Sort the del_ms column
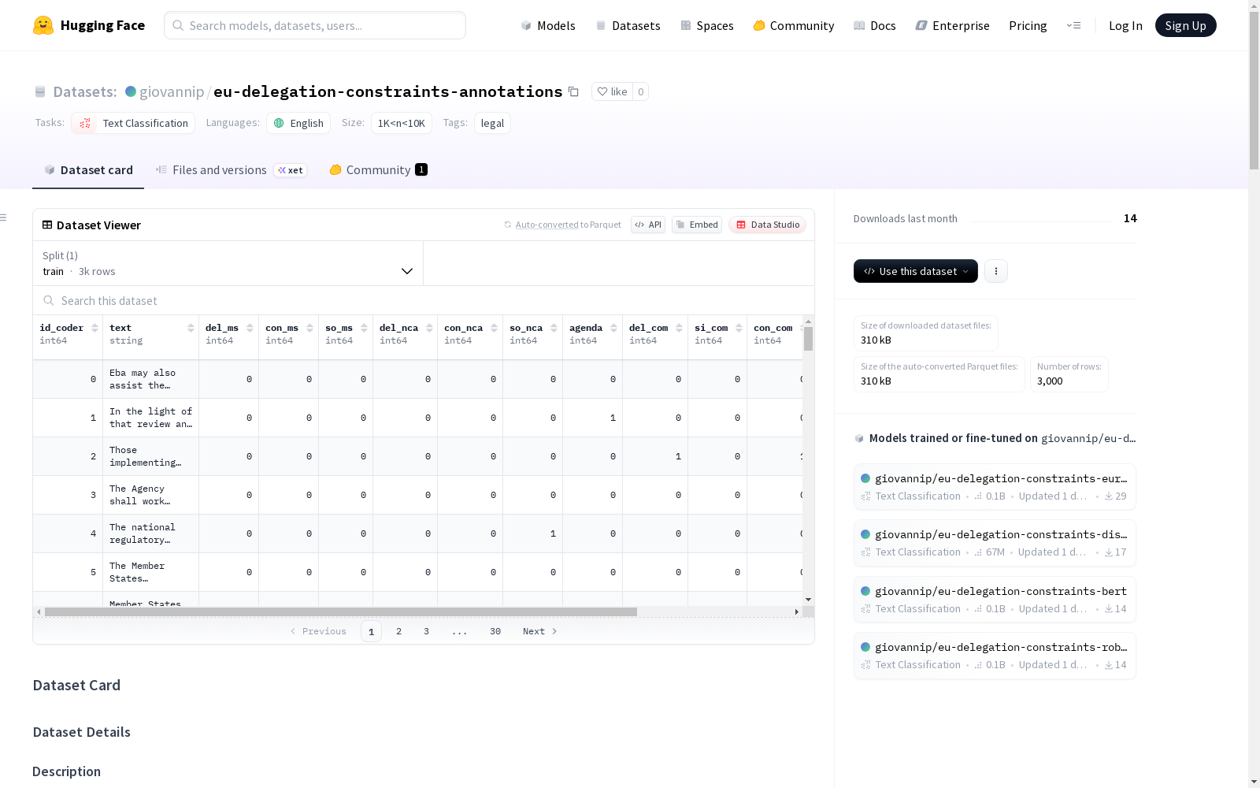Image resolution: width=1260 pixels, height=788 pixels. [x=250, y=328]
